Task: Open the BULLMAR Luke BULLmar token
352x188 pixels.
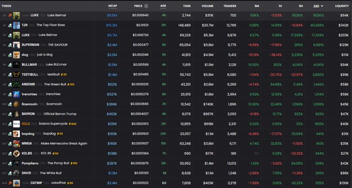Action: click(44, 65)
